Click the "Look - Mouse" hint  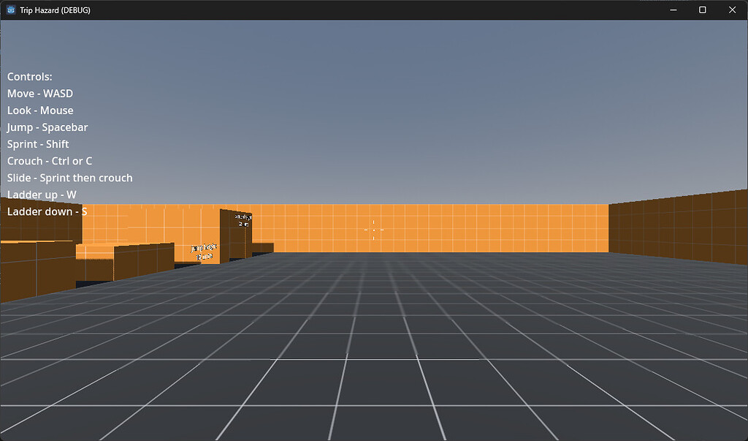[40, 110]
